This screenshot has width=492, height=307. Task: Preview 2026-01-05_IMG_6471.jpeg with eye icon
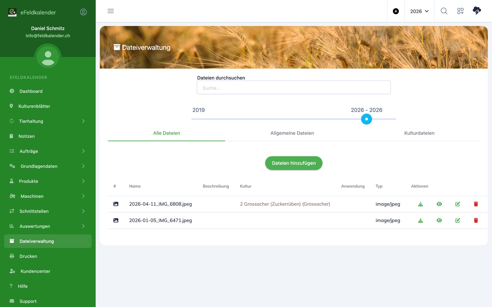coord(439,220)
